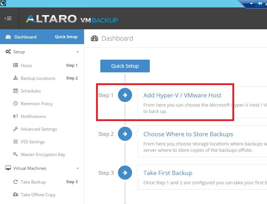
Task: Click the Schedules calendar icon
Action: [16, 91]
